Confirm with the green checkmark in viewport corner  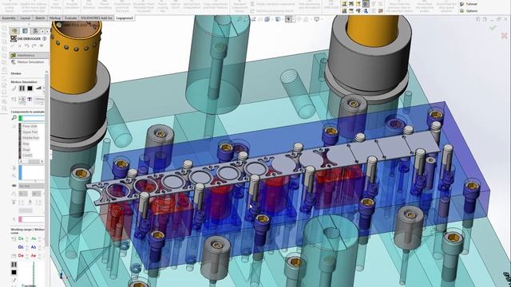coord(493,28)
